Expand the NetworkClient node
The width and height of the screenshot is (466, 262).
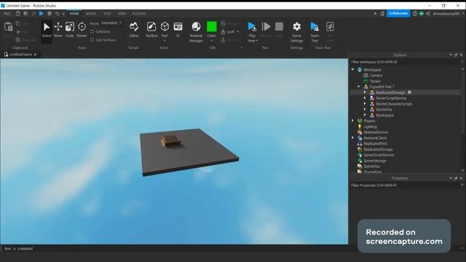(352, 138)
